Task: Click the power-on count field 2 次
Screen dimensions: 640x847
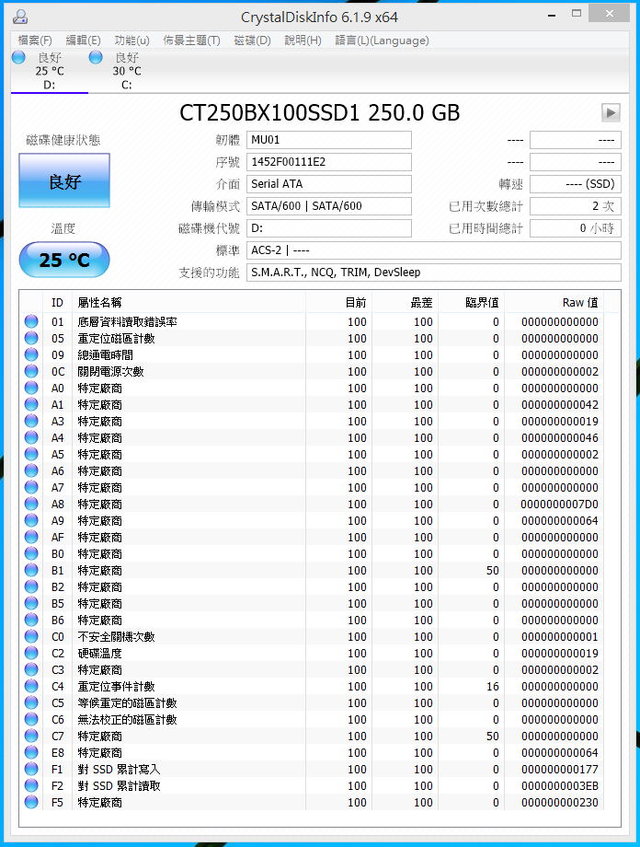Action: click(576, 206)
